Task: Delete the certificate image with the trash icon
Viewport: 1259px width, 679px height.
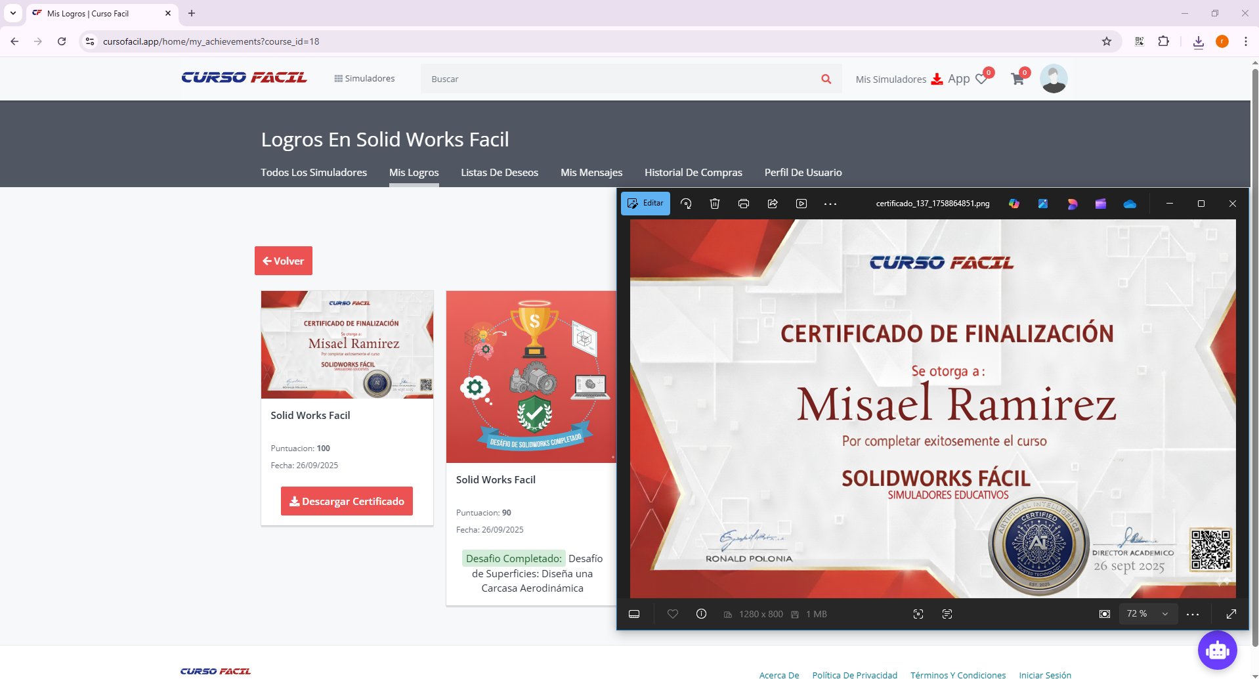Action: 715,204
